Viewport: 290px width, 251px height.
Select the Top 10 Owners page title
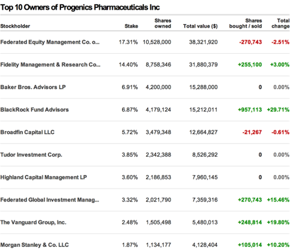(80, 7)
